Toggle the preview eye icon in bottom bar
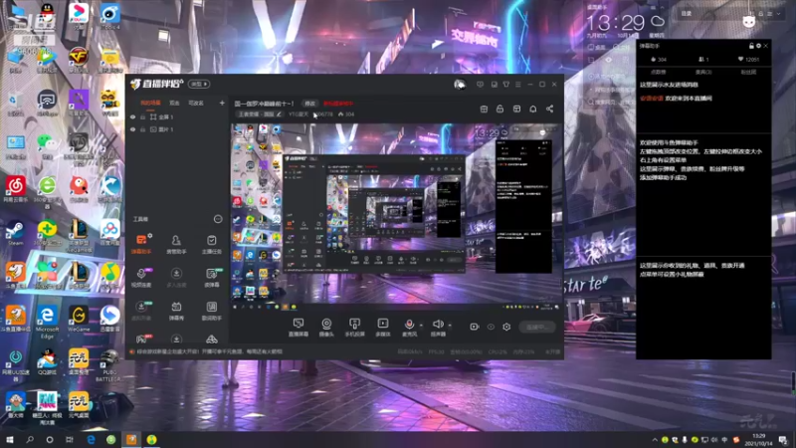Viewport: 796px width, 448px height. click(x=491, y=327)
